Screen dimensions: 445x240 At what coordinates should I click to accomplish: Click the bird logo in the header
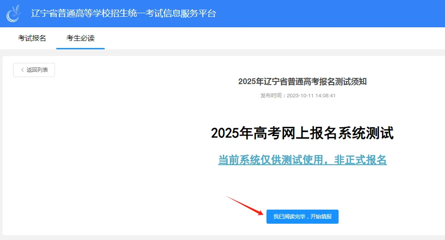point(14,13)
